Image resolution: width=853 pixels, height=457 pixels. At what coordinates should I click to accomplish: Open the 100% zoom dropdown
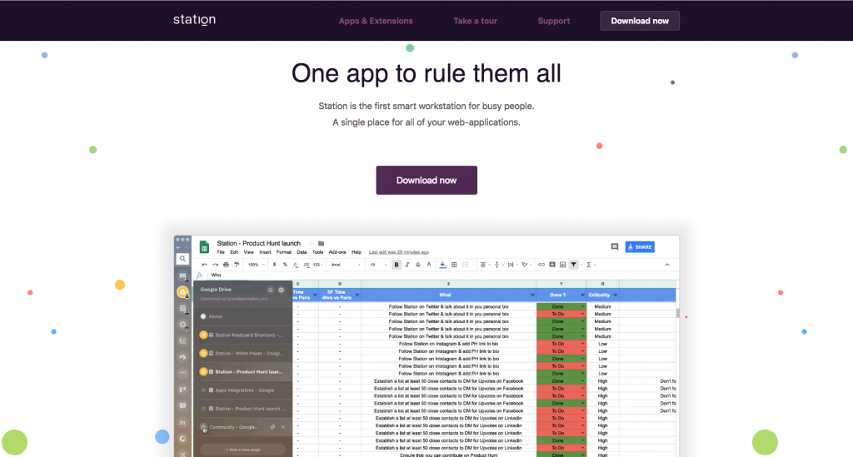coord(257,265)
